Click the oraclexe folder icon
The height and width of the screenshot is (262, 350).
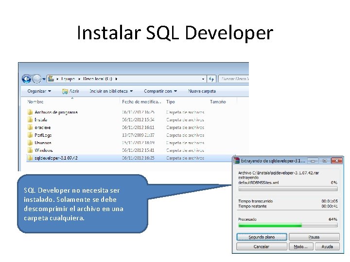30,128
